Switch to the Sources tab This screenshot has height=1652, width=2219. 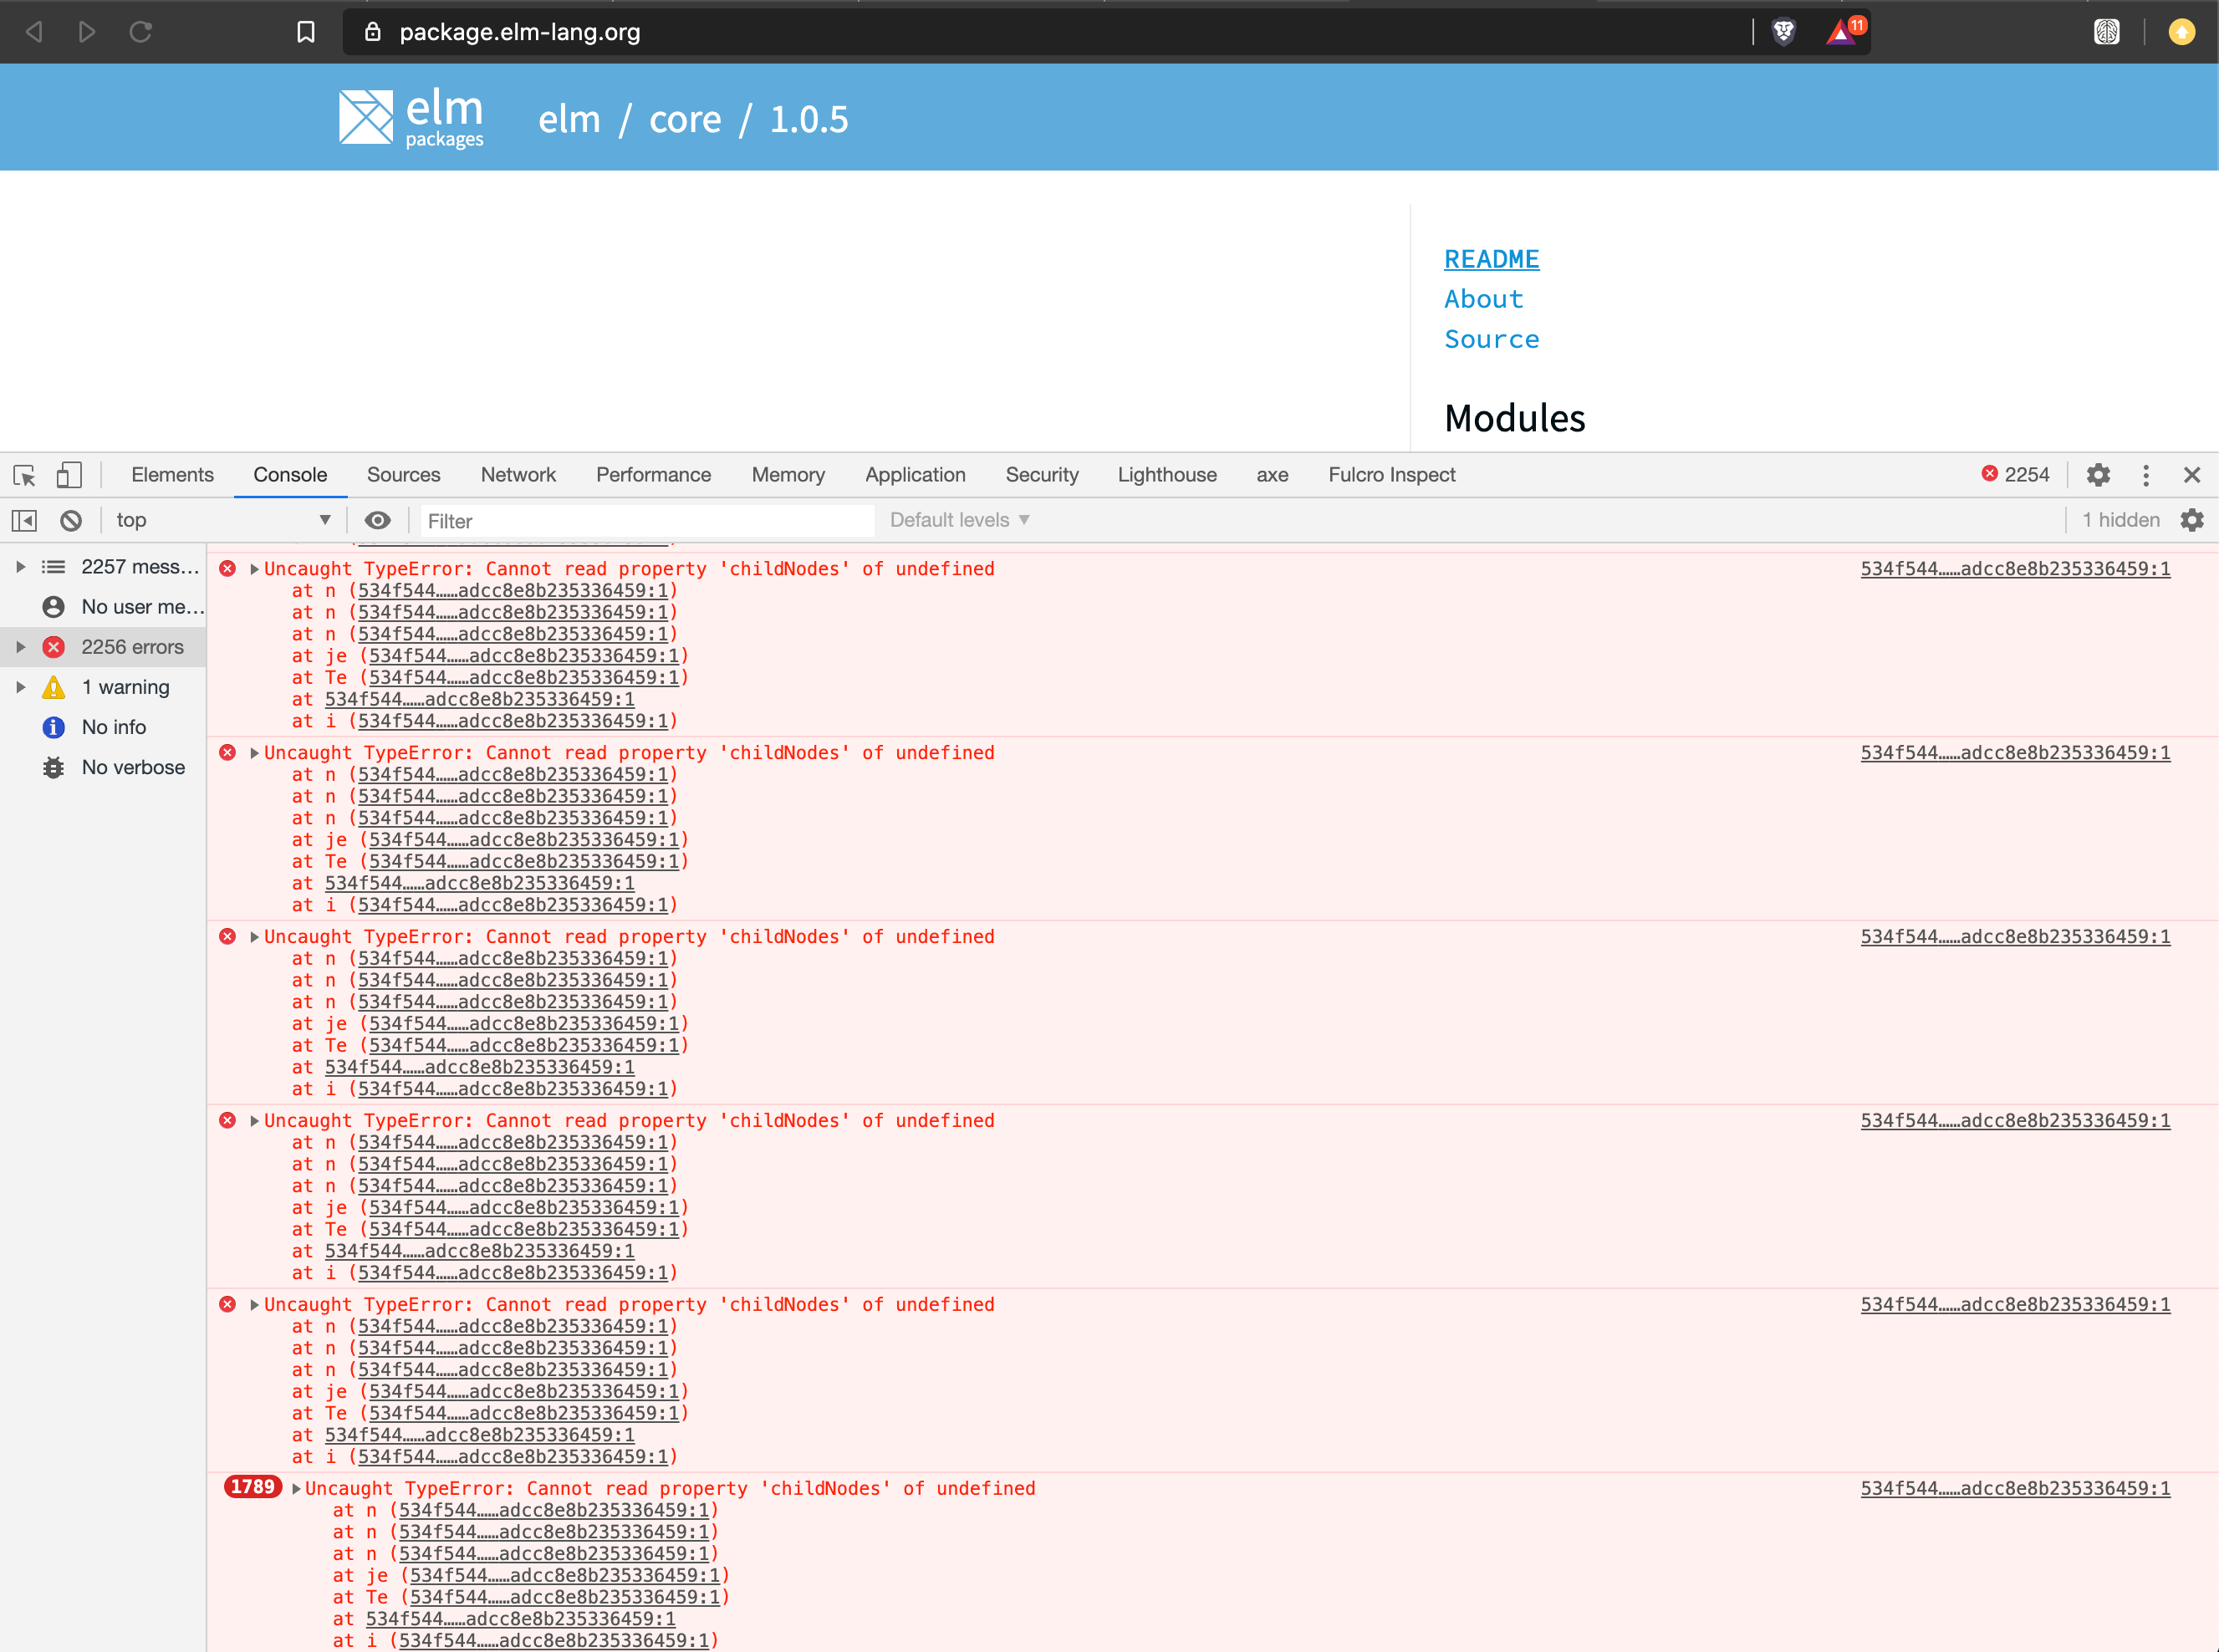pyautogui.click(x=403, y=475)
